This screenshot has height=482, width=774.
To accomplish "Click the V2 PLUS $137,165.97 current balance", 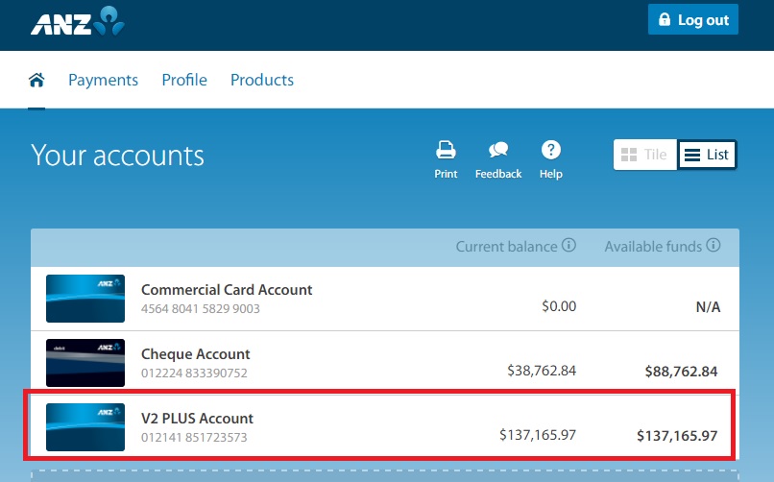I will pyautogui.click(x=538, y=435).
